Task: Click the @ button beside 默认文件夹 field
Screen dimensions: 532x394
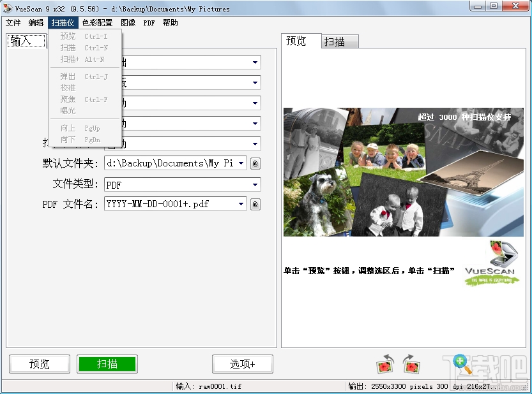Action: tap(255, 163)
